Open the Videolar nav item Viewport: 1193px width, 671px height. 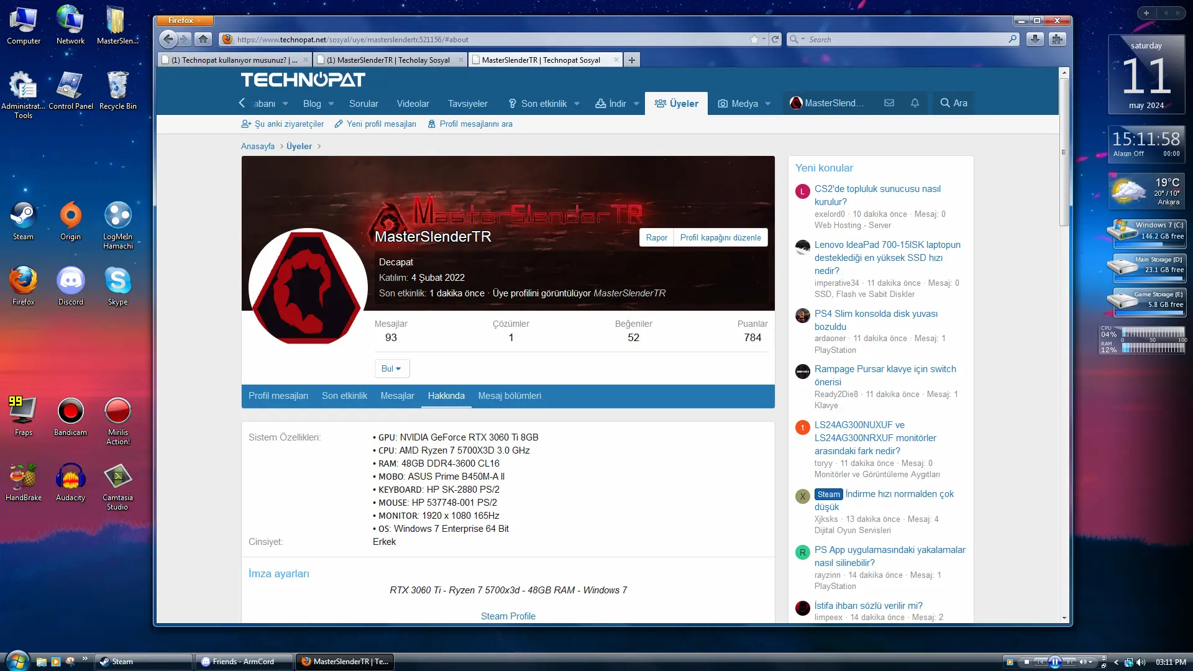pos(413,104)
